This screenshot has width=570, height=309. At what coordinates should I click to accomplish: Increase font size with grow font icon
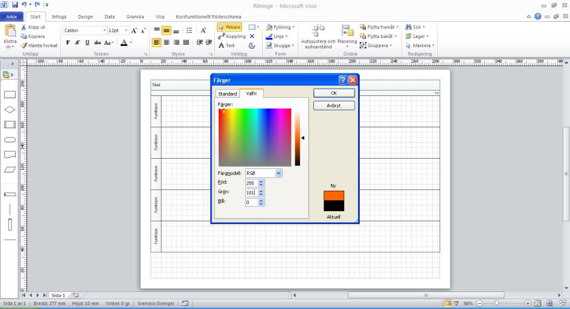tap(134, 31)
